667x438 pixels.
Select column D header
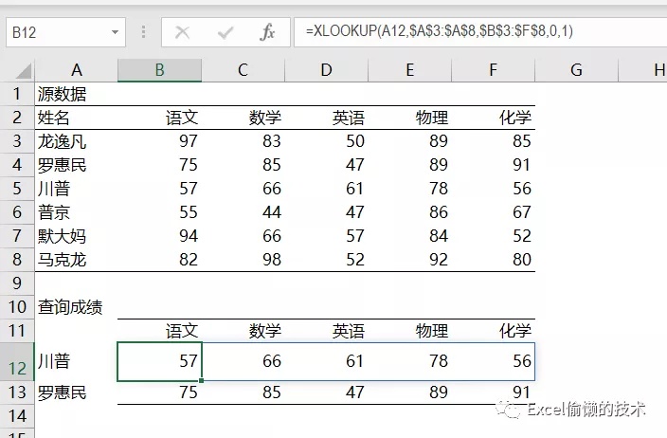326,70
